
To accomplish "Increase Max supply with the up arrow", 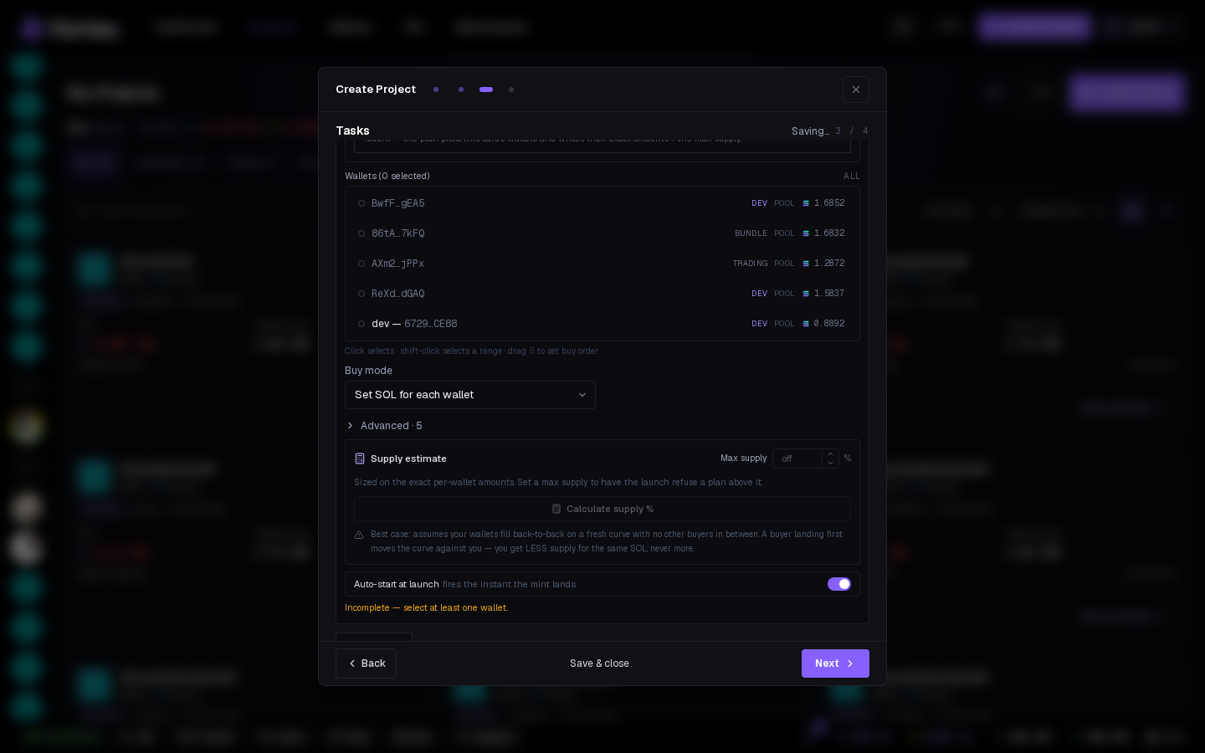I will (830, 454).
